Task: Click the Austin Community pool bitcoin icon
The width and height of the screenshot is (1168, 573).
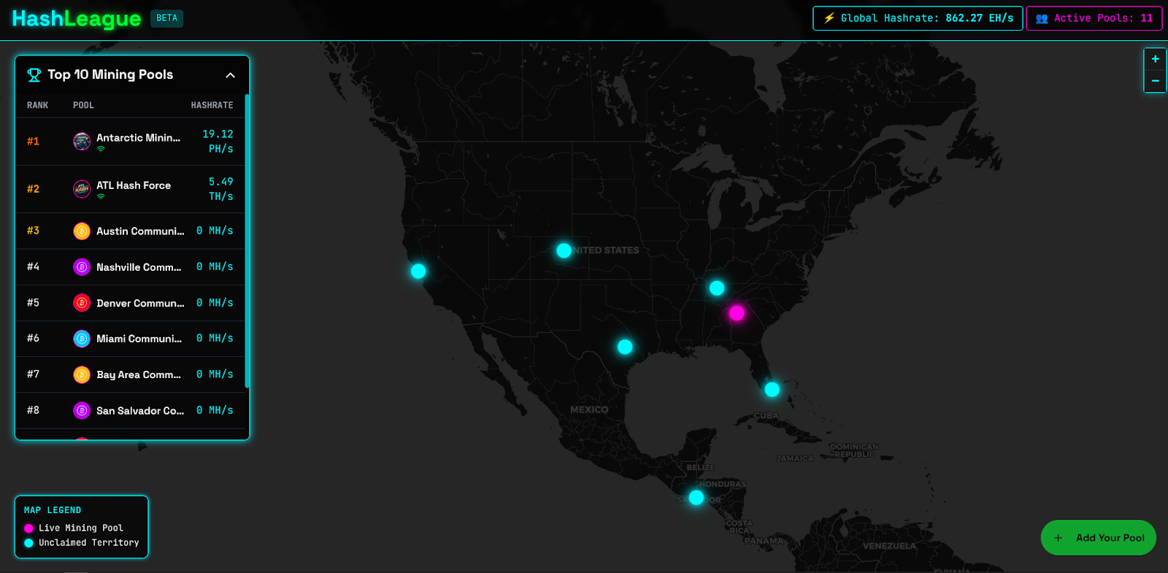Action: (x=82, y=231)
